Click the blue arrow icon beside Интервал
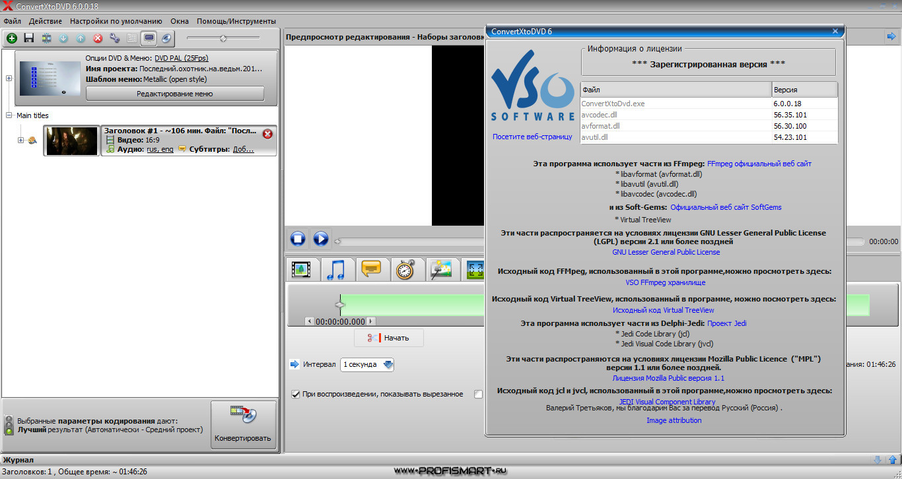902x479 pixels. click(x=295, y=364)
